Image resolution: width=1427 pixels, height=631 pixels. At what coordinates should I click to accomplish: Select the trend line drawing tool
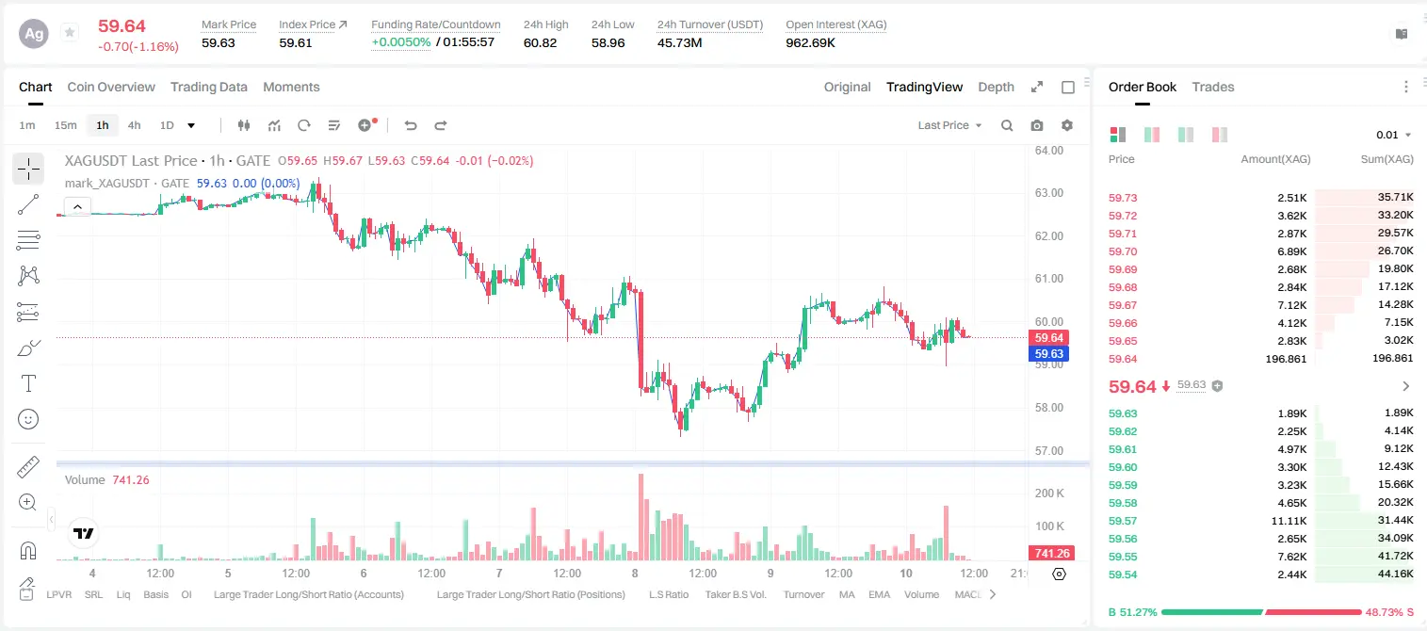28,204
